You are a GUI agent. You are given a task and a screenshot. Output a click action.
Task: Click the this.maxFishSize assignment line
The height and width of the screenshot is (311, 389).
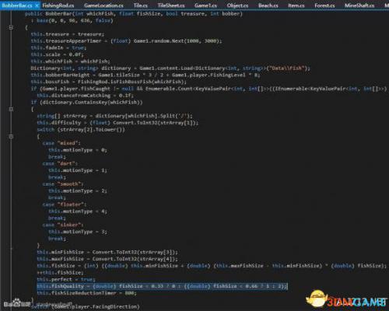click(x=107, y=259)
